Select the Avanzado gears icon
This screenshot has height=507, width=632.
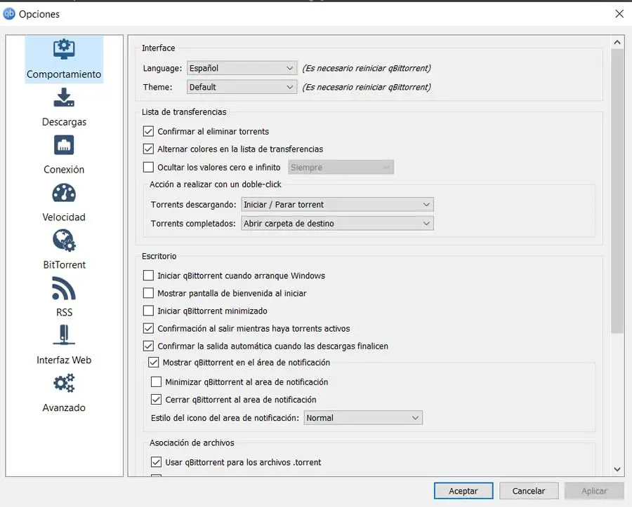64,383
